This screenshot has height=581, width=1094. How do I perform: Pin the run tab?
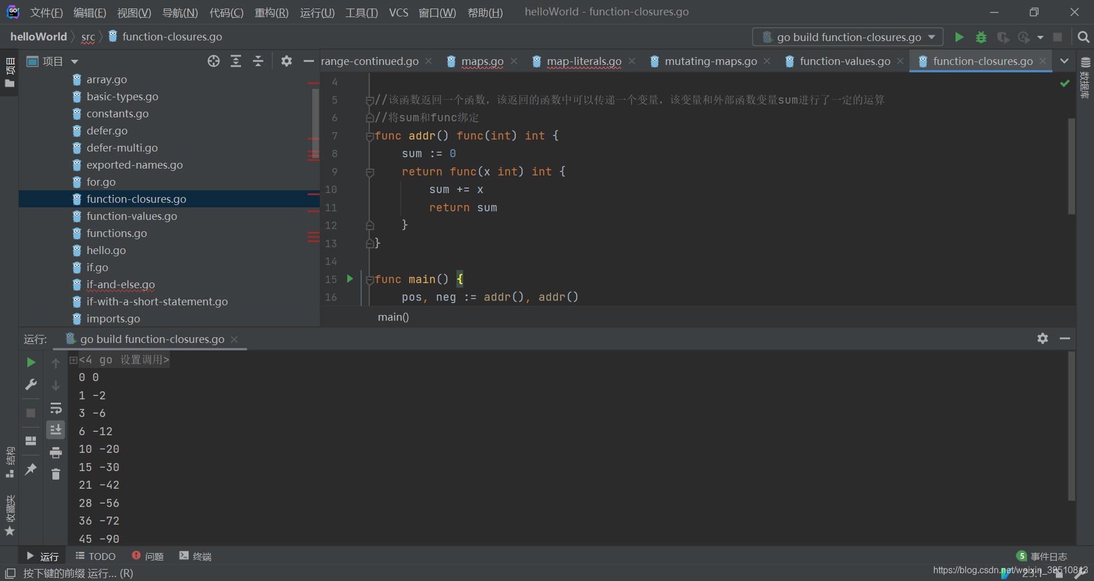31,469
